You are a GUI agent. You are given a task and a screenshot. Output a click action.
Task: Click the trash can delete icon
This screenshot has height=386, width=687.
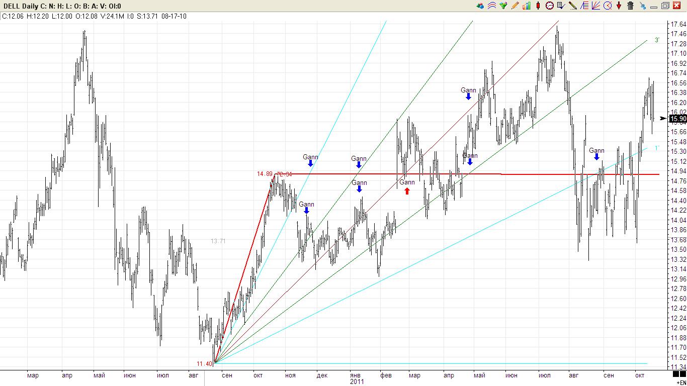[630, 6]
